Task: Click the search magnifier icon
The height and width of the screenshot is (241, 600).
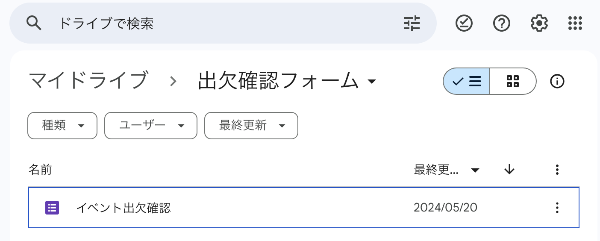Action: pos(34,23)
